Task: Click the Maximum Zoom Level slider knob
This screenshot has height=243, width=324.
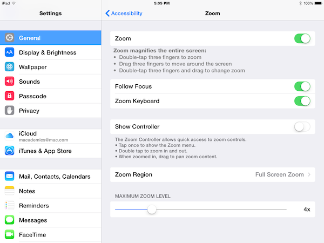Action: coord(152,210)
